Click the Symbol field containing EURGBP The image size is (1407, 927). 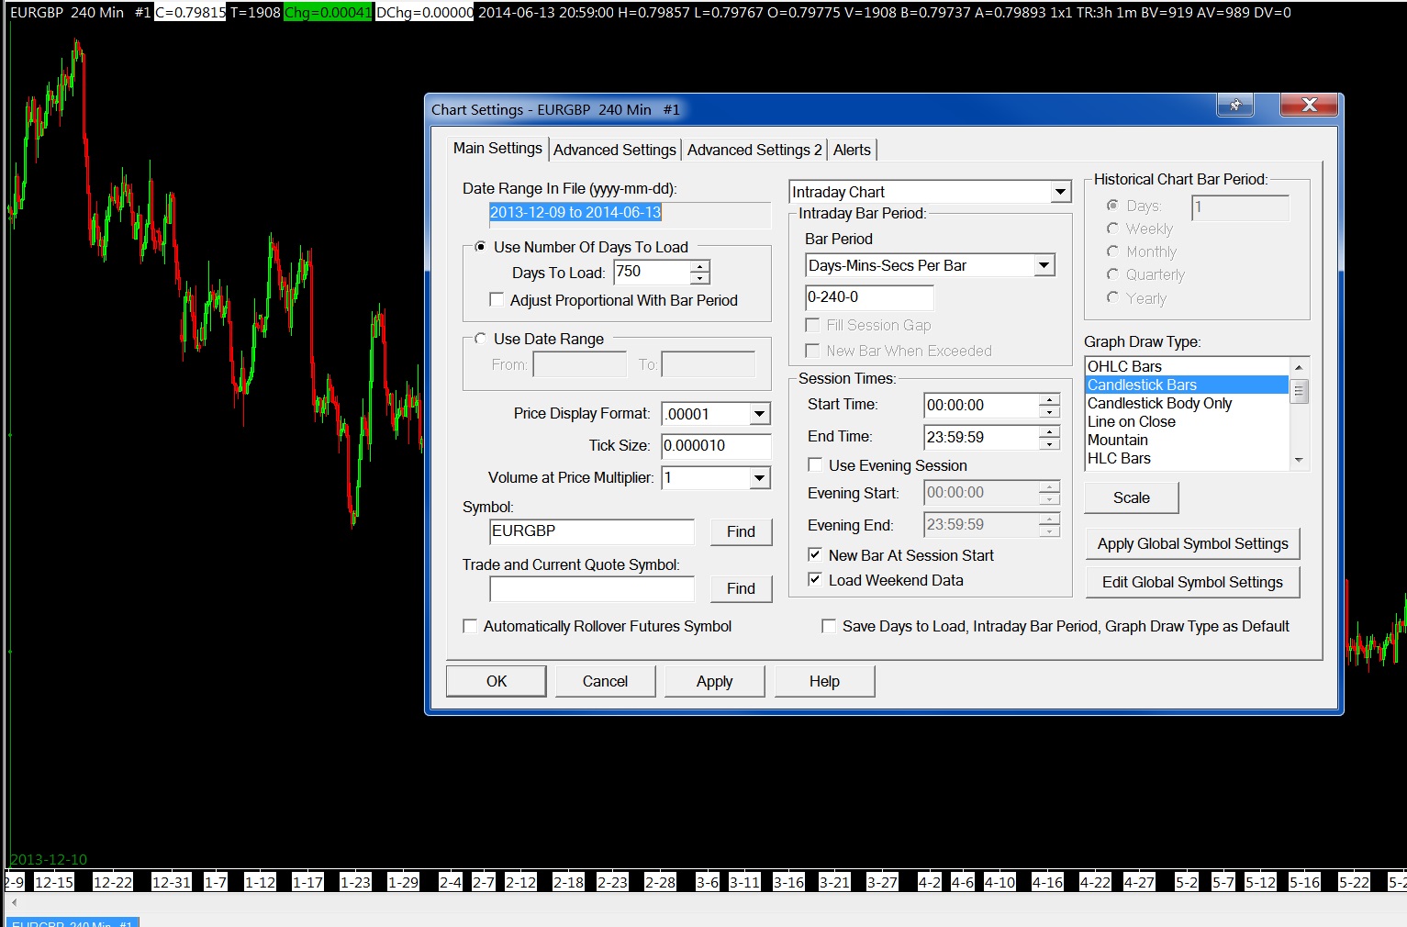coord(592,531)
